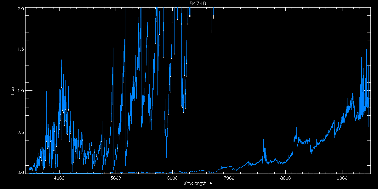Click the 0.5 flux tick label

pyautogui.click(x=20, y=132)
